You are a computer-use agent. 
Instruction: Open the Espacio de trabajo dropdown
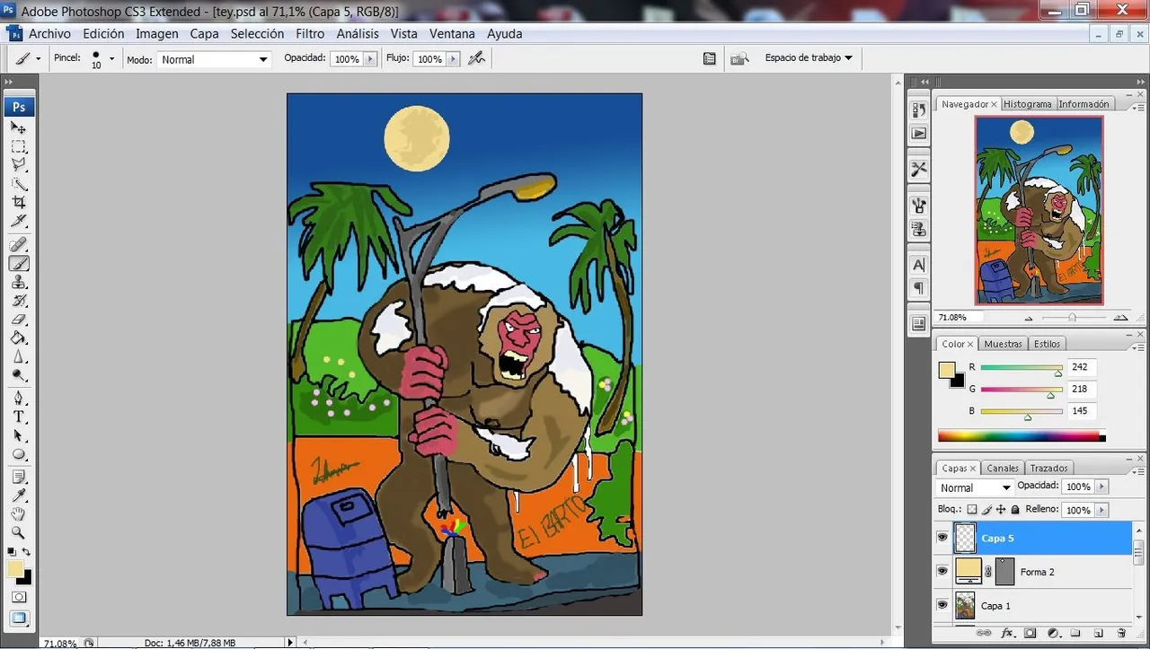809,57
